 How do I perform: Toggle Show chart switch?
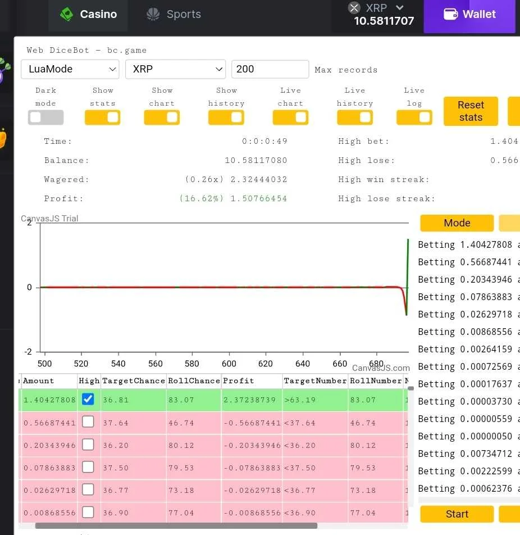(x=162, y=117)
